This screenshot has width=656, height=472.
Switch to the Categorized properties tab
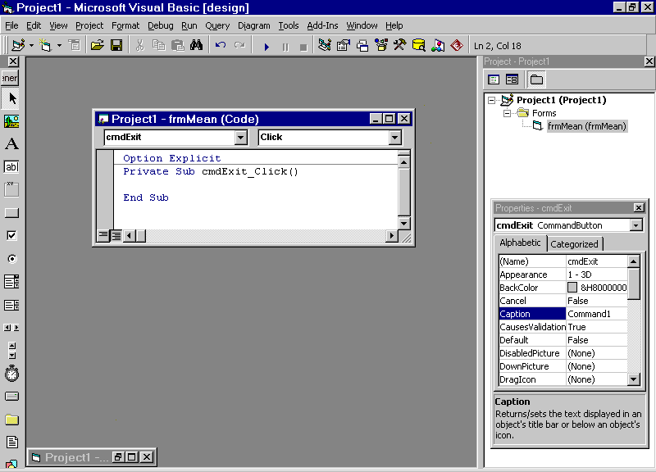(x=574, y=244)
